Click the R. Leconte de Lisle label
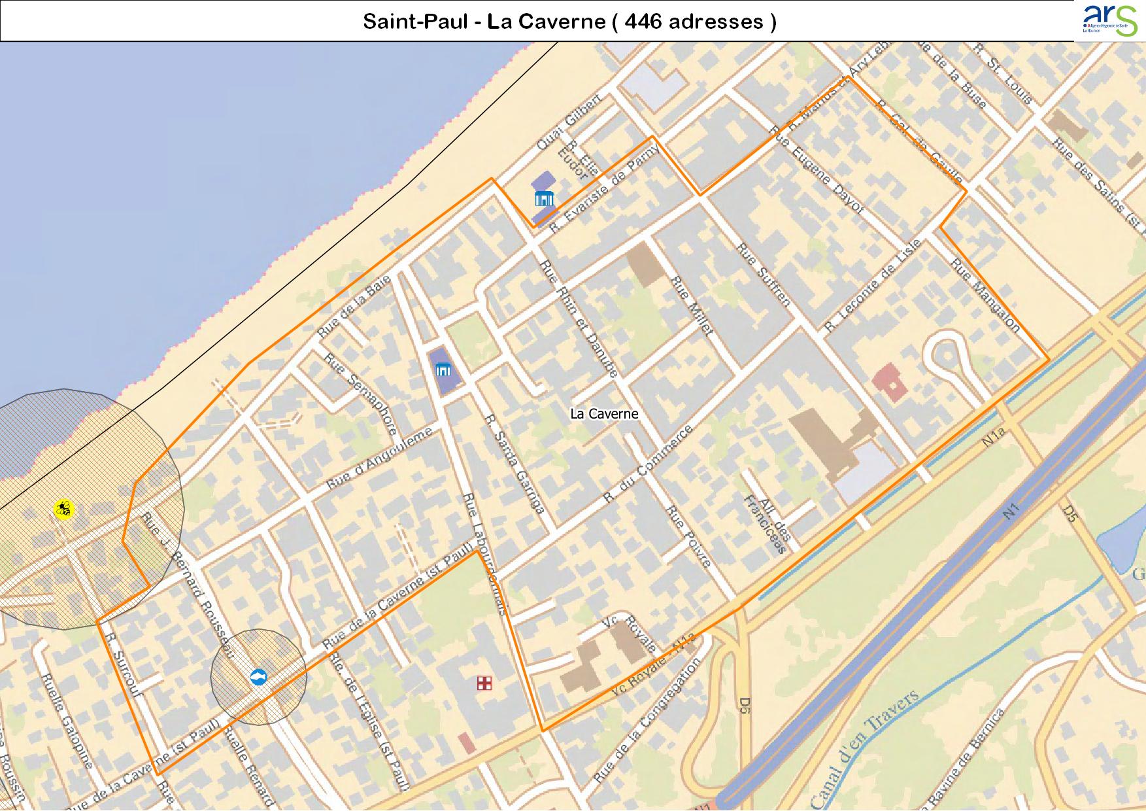1146x811 pixels. pos(873,285)
